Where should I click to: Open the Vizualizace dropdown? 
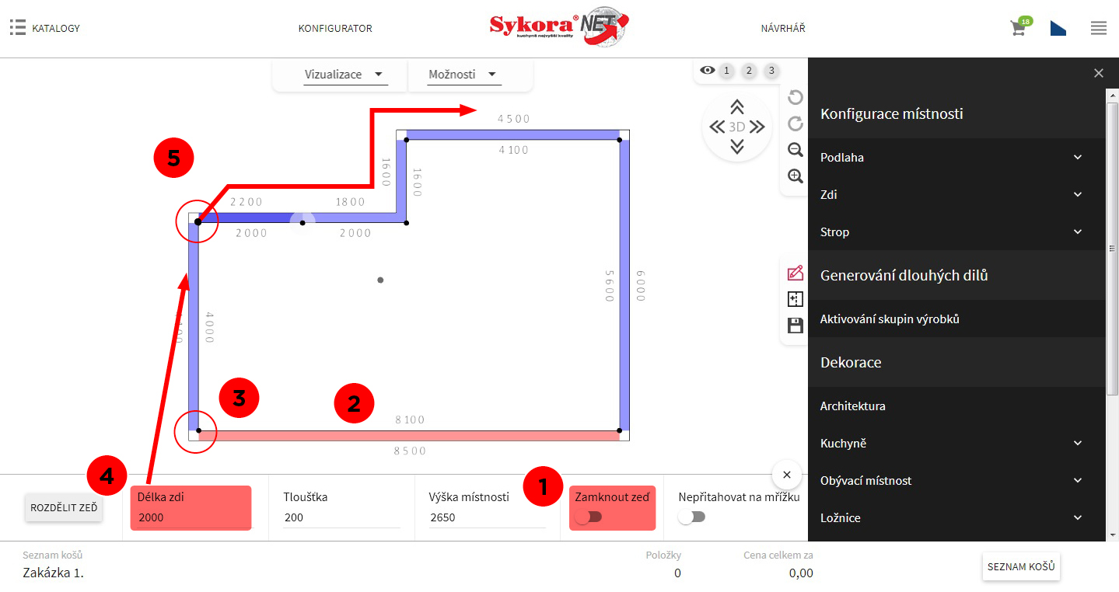point(344,75)
